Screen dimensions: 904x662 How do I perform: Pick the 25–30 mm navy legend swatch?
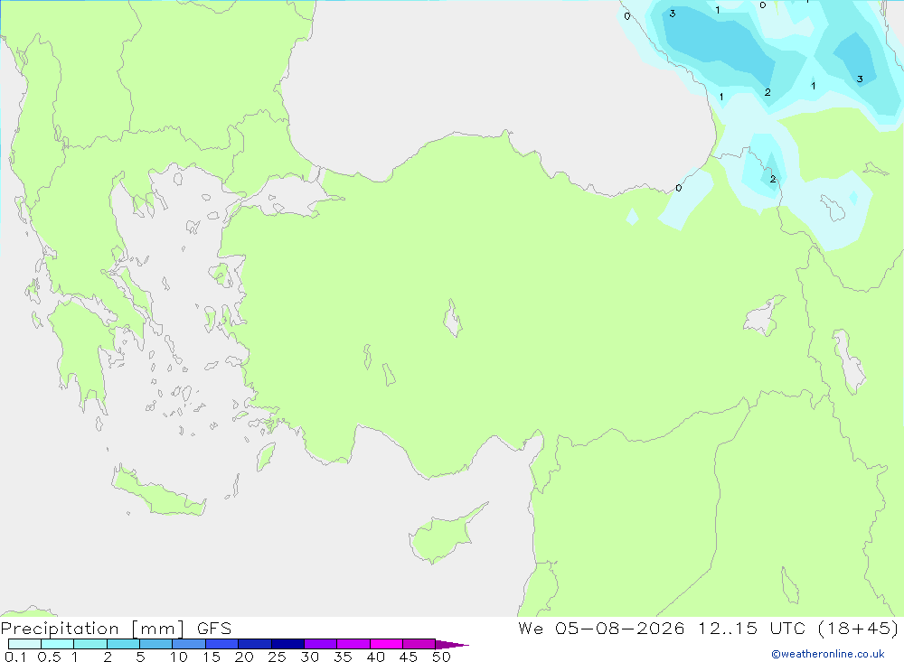pyautogui.click(x=287, y=644)
